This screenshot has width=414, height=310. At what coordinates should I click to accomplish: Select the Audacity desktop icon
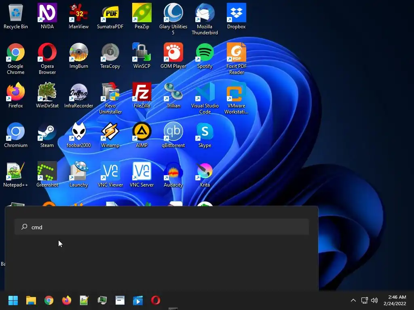coord(173,174)
